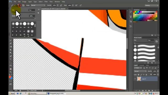Select the Hand tool
168x95 pixels.
click(10, 69)
